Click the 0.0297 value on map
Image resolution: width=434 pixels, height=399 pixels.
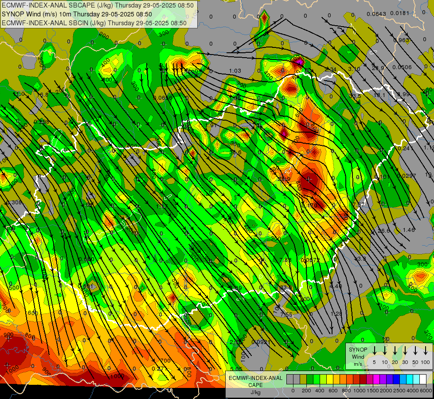coord(407,176)
